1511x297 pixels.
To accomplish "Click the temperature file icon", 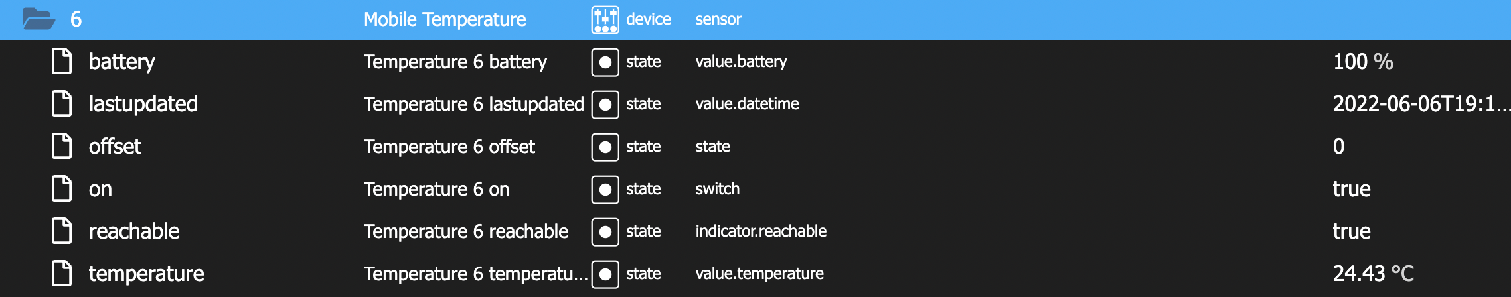I will pyautogui.click(x=62, y=274).
